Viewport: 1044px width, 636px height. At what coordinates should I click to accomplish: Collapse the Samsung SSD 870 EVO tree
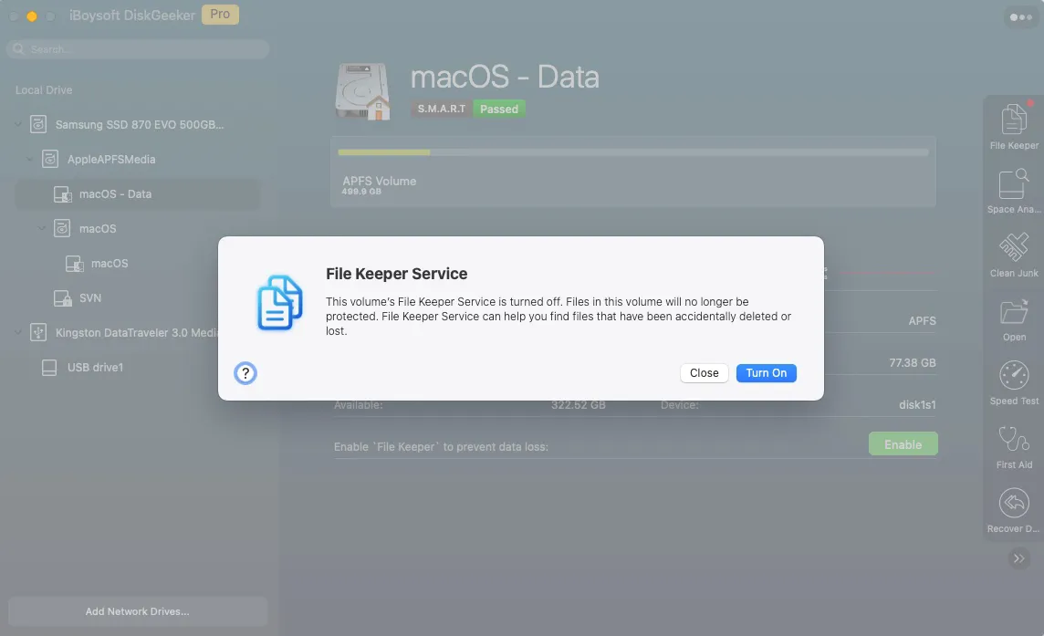[18, 124]
